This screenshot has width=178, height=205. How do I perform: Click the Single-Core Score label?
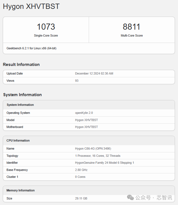point(46,35)
